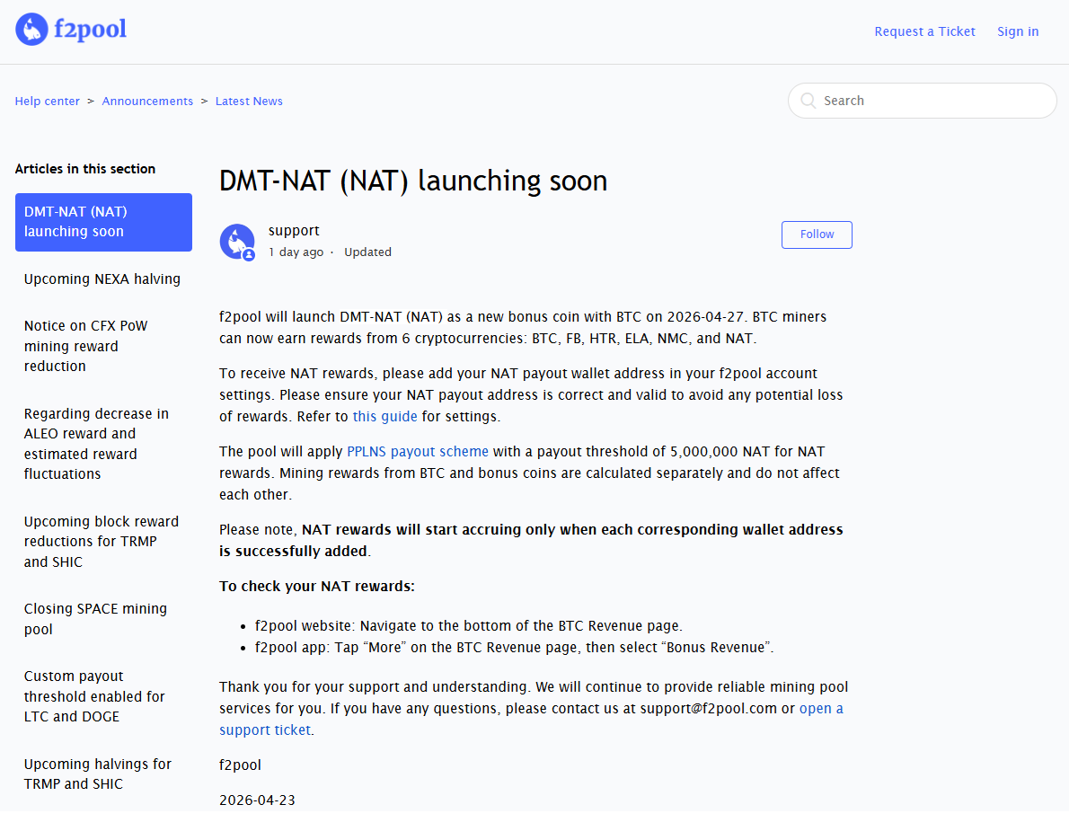
Task: Click the article title heading
Action: (413, 181)
